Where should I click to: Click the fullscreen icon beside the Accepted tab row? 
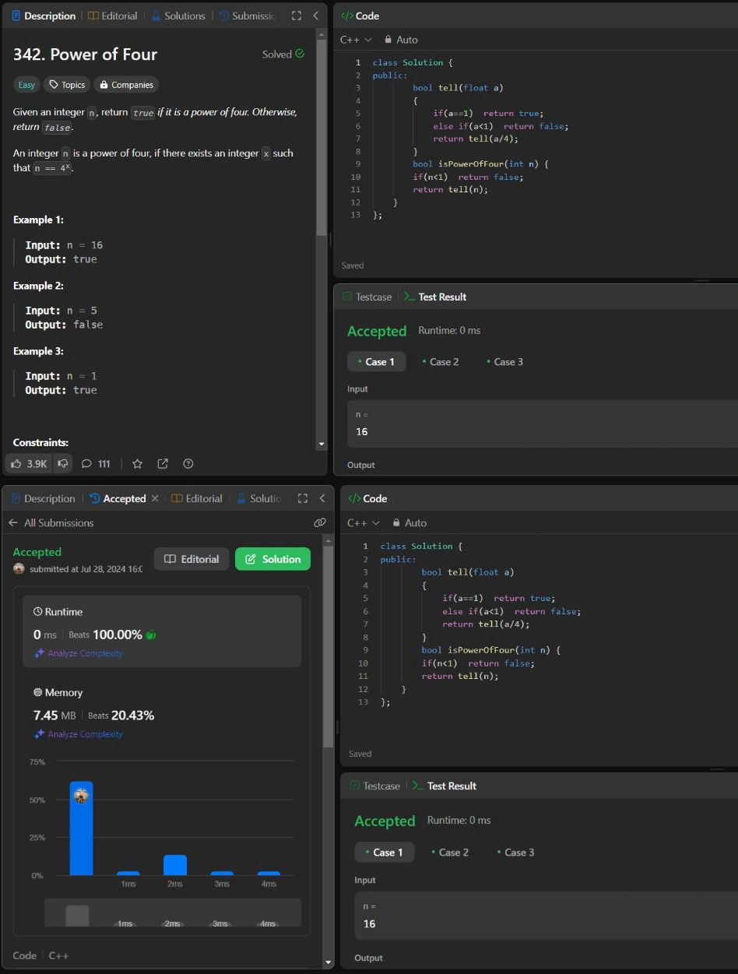tap(303, 498)
